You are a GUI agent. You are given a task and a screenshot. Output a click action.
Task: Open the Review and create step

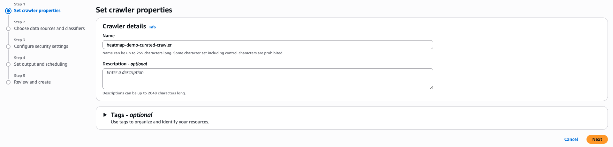32,82
